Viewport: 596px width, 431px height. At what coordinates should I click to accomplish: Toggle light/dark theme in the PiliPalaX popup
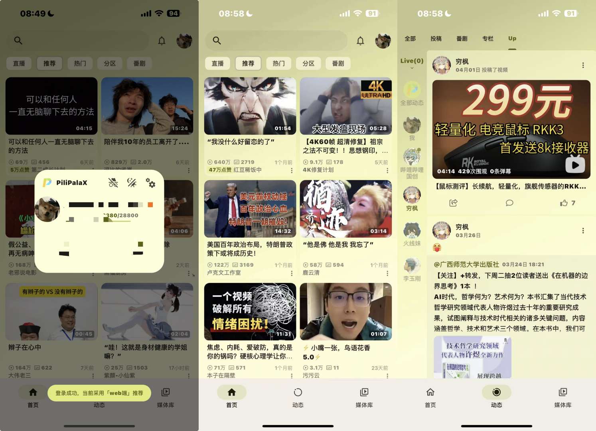tap(132, 183)
